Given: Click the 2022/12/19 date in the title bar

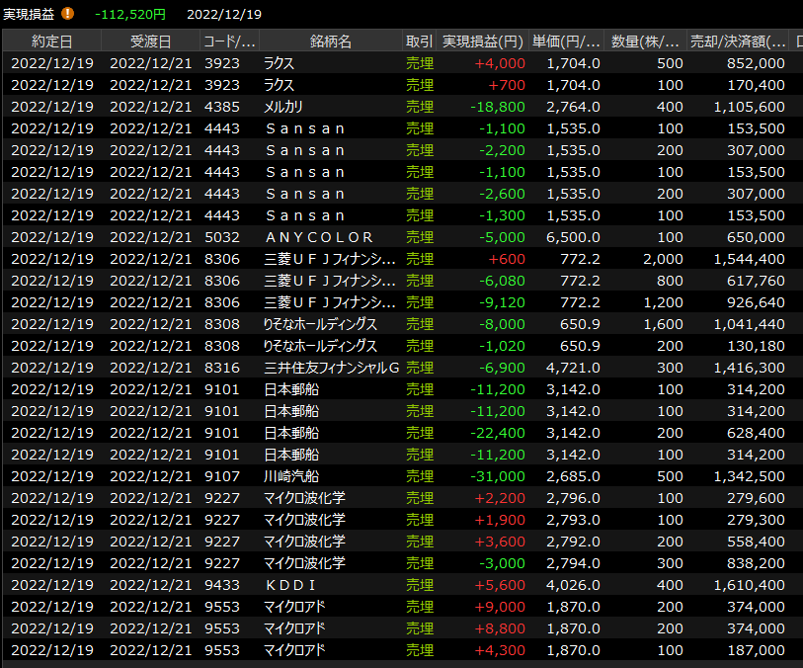Looking at the screenshot, I should [x=224, y=14].
